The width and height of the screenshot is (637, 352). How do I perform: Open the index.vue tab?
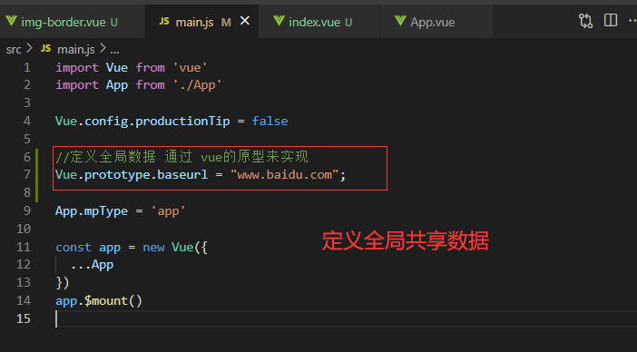tap(318, 22)
